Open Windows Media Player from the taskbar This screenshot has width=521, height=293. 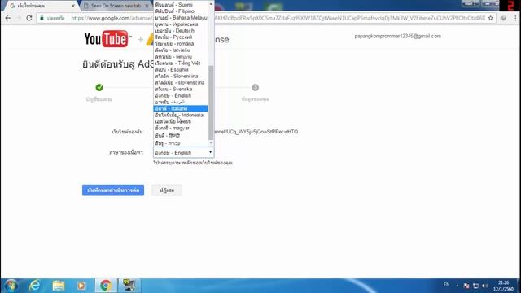[81, 286]
